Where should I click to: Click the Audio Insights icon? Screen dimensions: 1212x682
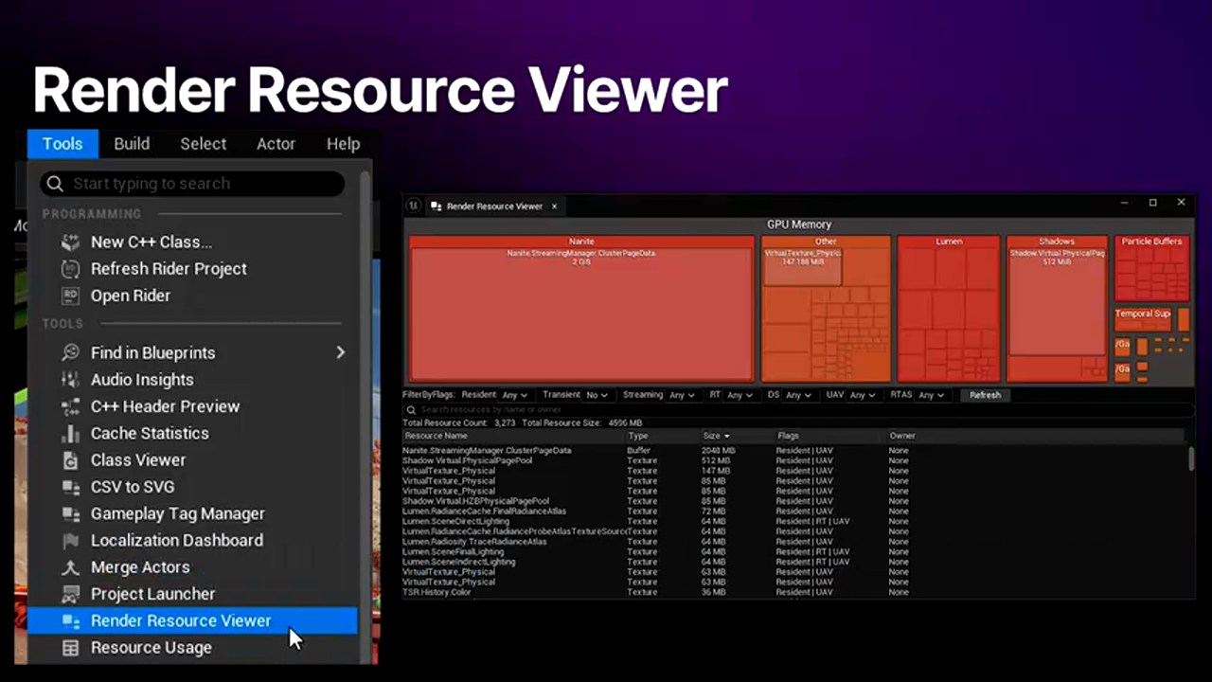[x=70, y=380]
